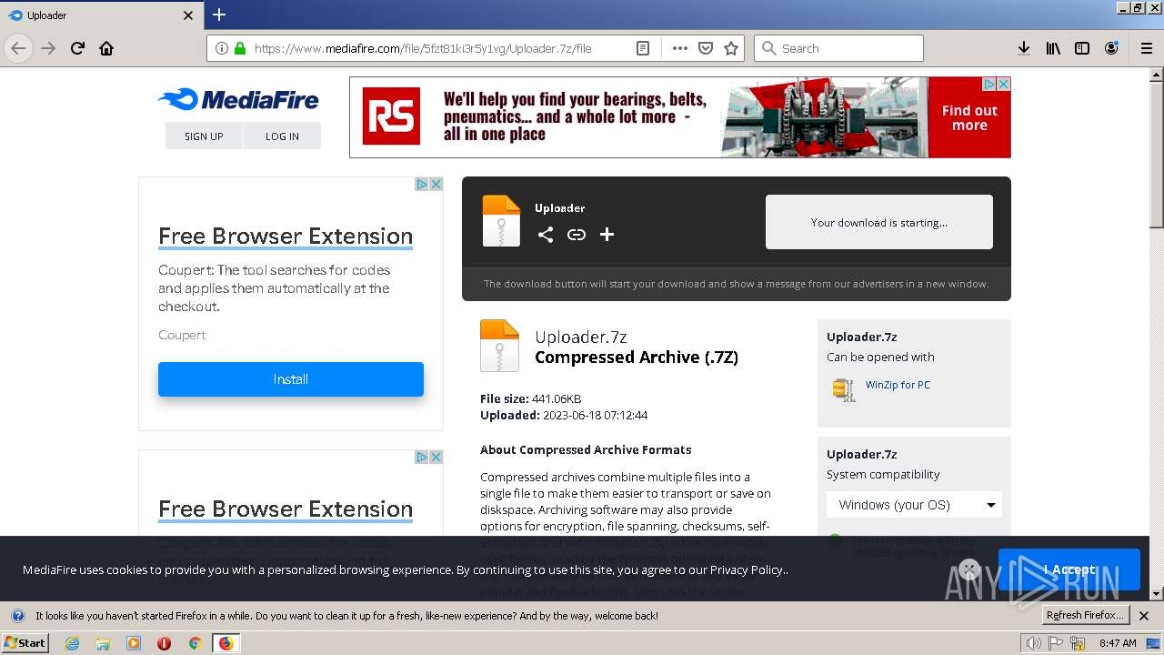Click the green secure padlock icon
Screen dimensions: 1164x655
point(240,48)
